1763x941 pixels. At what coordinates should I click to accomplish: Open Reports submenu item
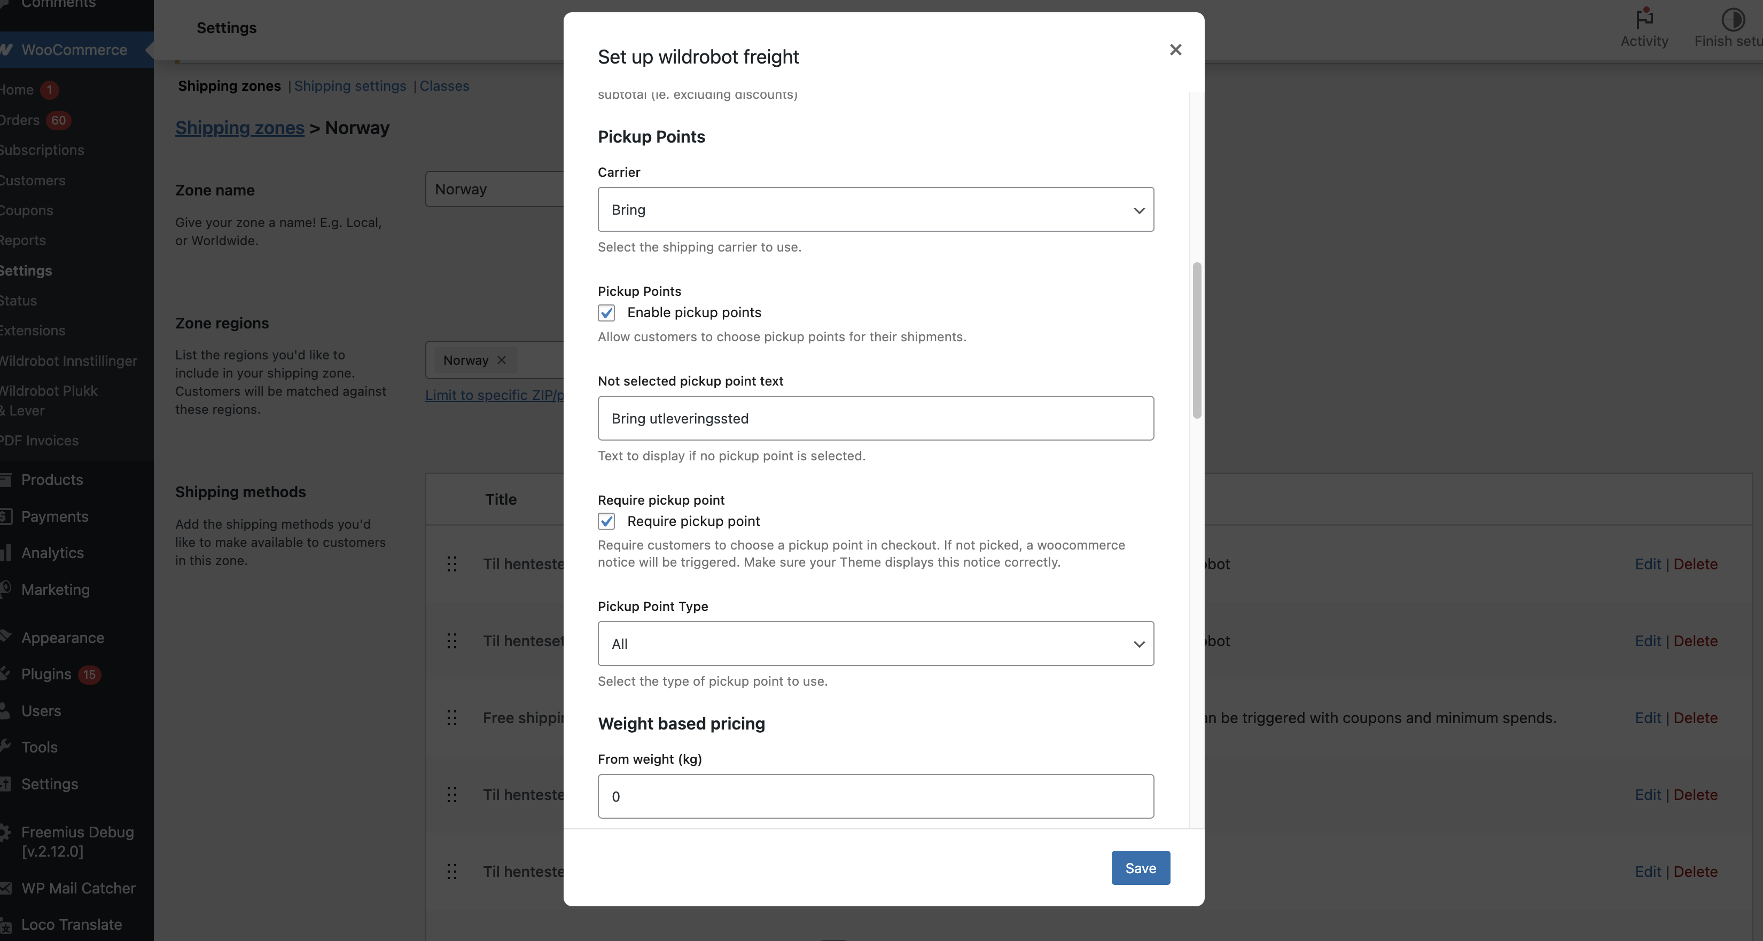coord(22,240)
